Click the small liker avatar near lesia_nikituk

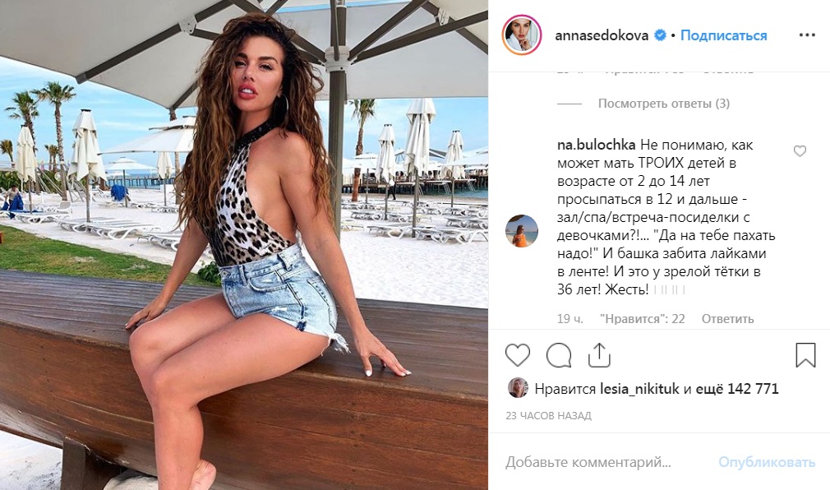[x=518, y=388]
